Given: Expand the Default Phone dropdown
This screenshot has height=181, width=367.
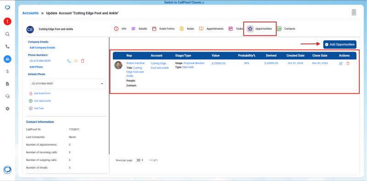Looking at the screenshot, I should coord(67,84).
